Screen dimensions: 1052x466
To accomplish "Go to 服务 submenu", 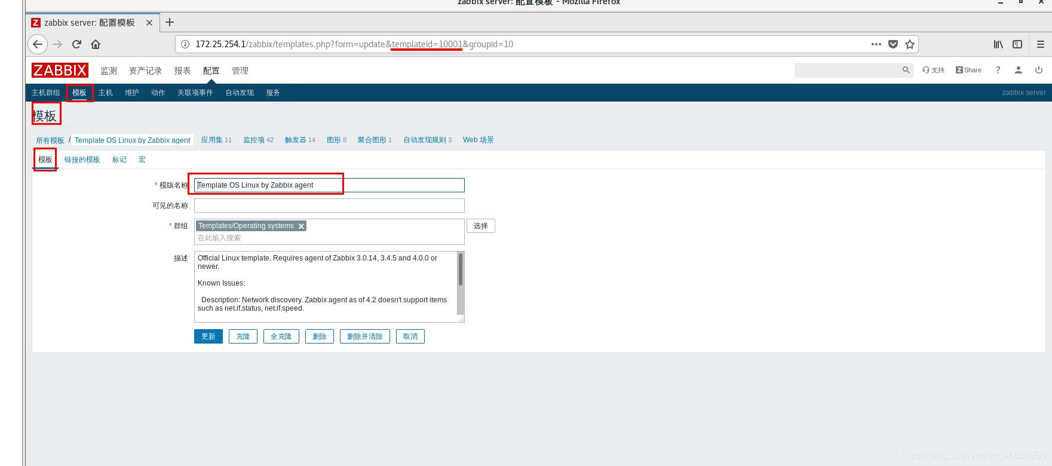I will coord(273,93).
